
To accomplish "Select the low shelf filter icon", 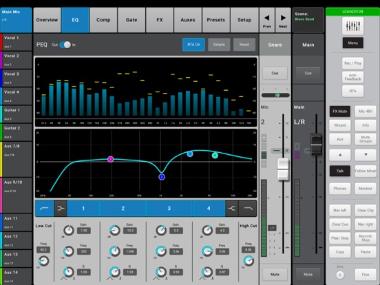I will (61, 208).
